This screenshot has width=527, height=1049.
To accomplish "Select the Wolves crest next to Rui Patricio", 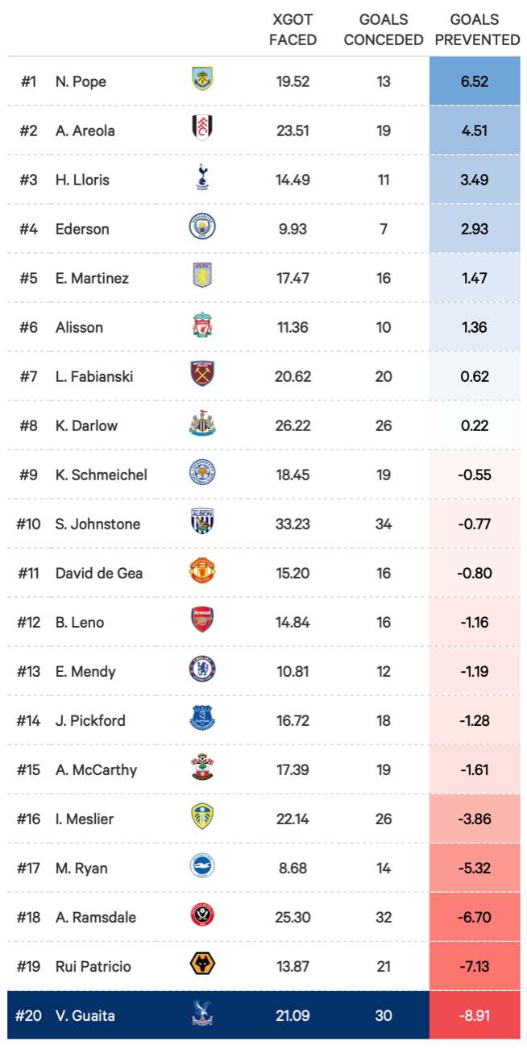I will pyautogui.click(x=202, y=965).
